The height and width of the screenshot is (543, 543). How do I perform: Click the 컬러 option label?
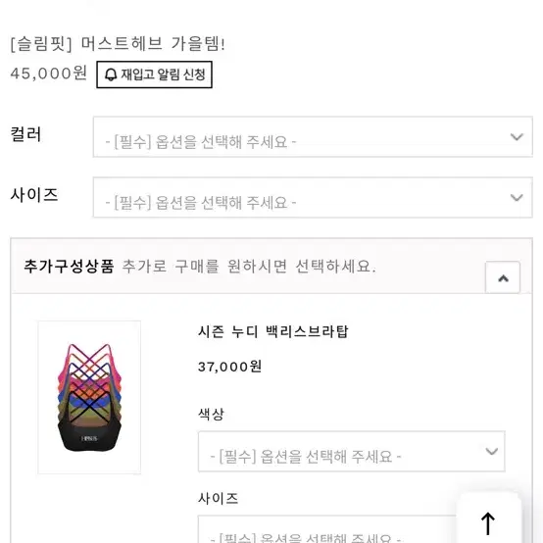tap(25, 134)
